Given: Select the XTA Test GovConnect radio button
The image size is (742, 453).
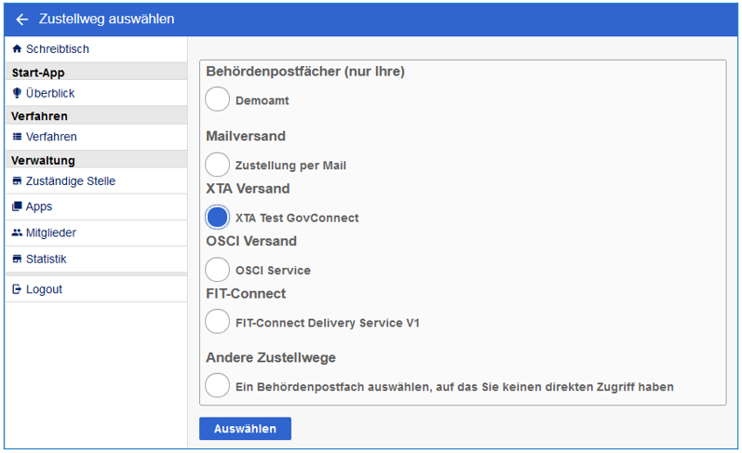Looking at the screenshot, I should point(217,218).
